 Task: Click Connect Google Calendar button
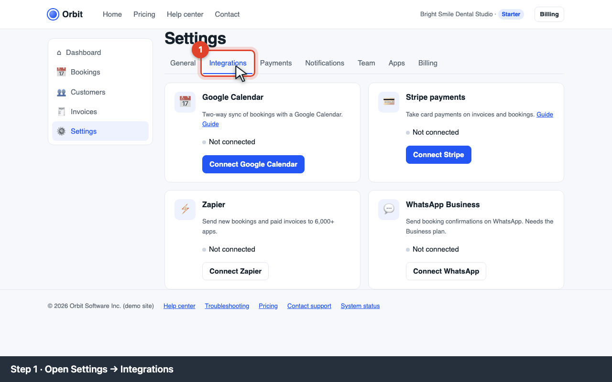tap(253, 164)
